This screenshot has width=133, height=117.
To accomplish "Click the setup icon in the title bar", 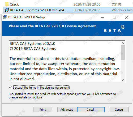I will coord(5,17).
